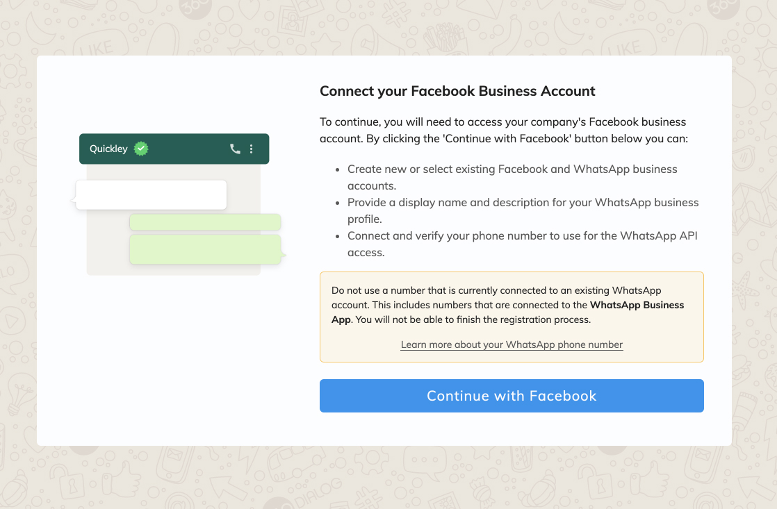The width and height of the screenshot is (777, 509).
Task: Open Learn more about your WhatsApp phone number
Action: point(512,344)
